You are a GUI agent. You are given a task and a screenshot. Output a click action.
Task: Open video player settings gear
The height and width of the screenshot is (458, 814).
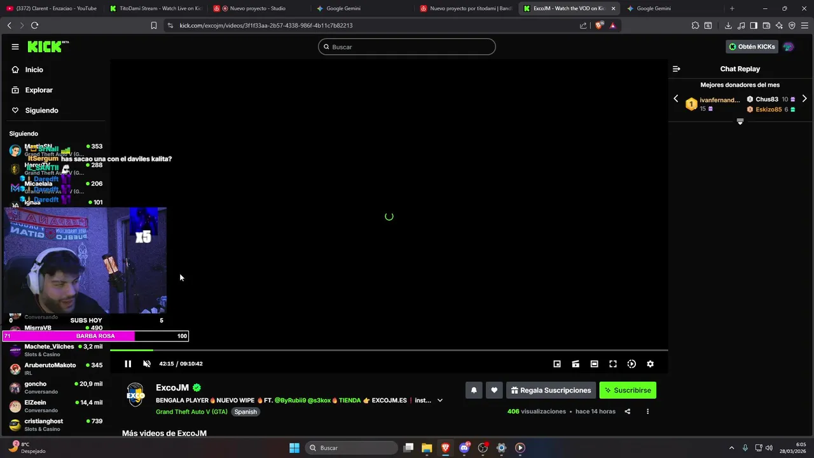click(650, 364)
